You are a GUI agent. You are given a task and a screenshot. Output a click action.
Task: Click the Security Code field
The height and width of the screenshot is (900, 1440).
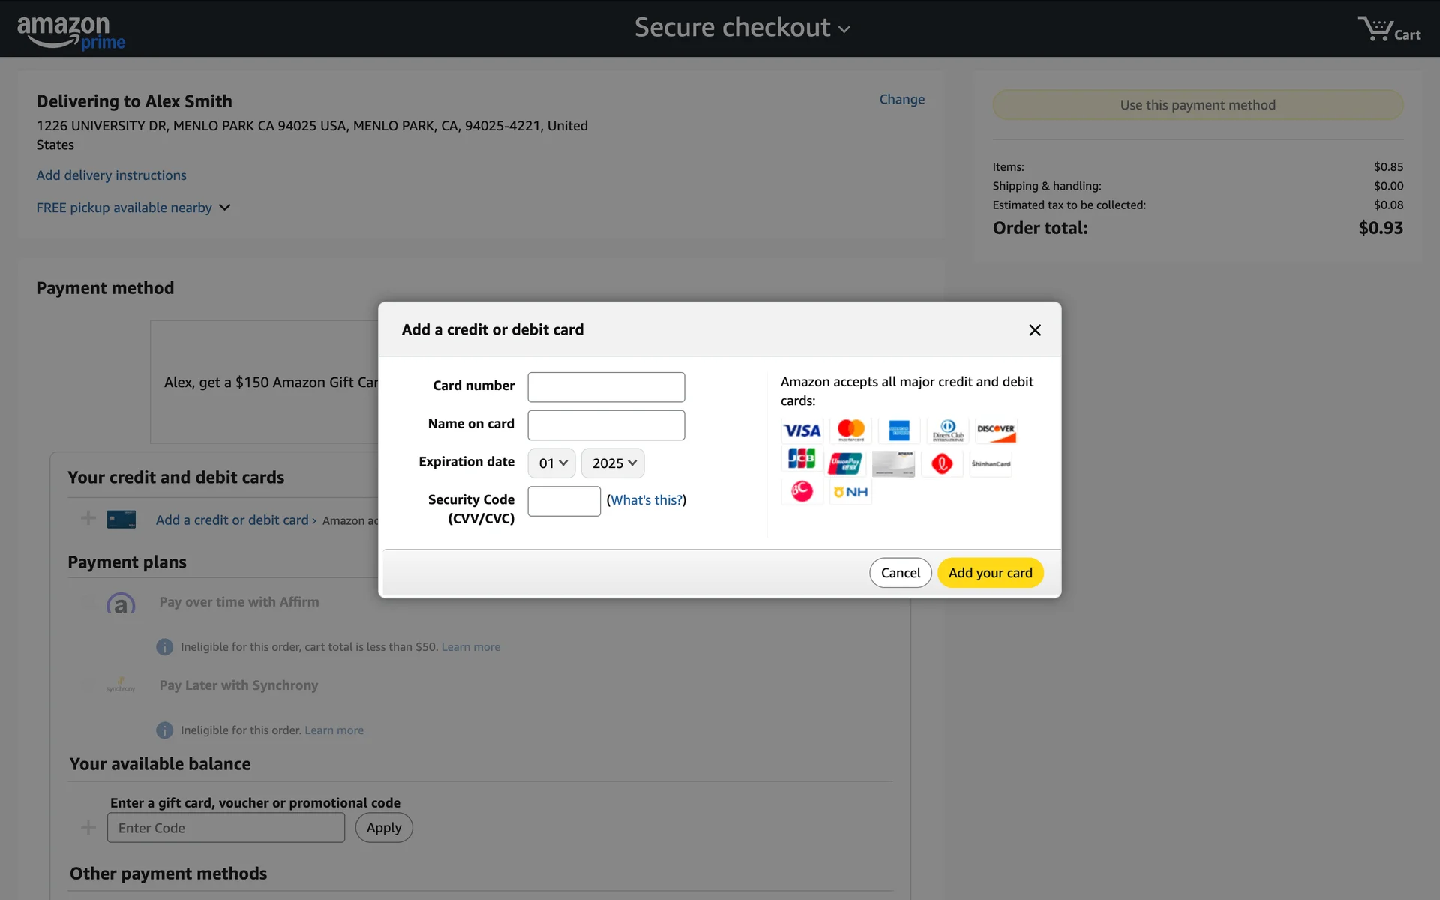pos(564,501)
